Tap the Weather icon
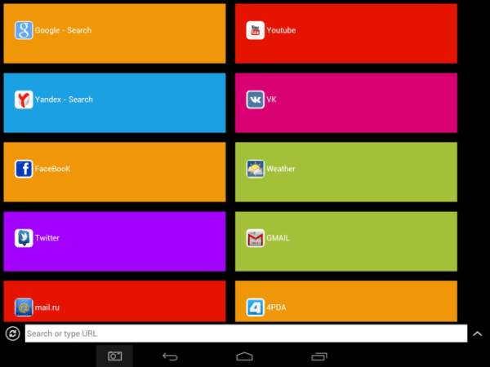Screen dimensions: 490x367 point(255,169)
